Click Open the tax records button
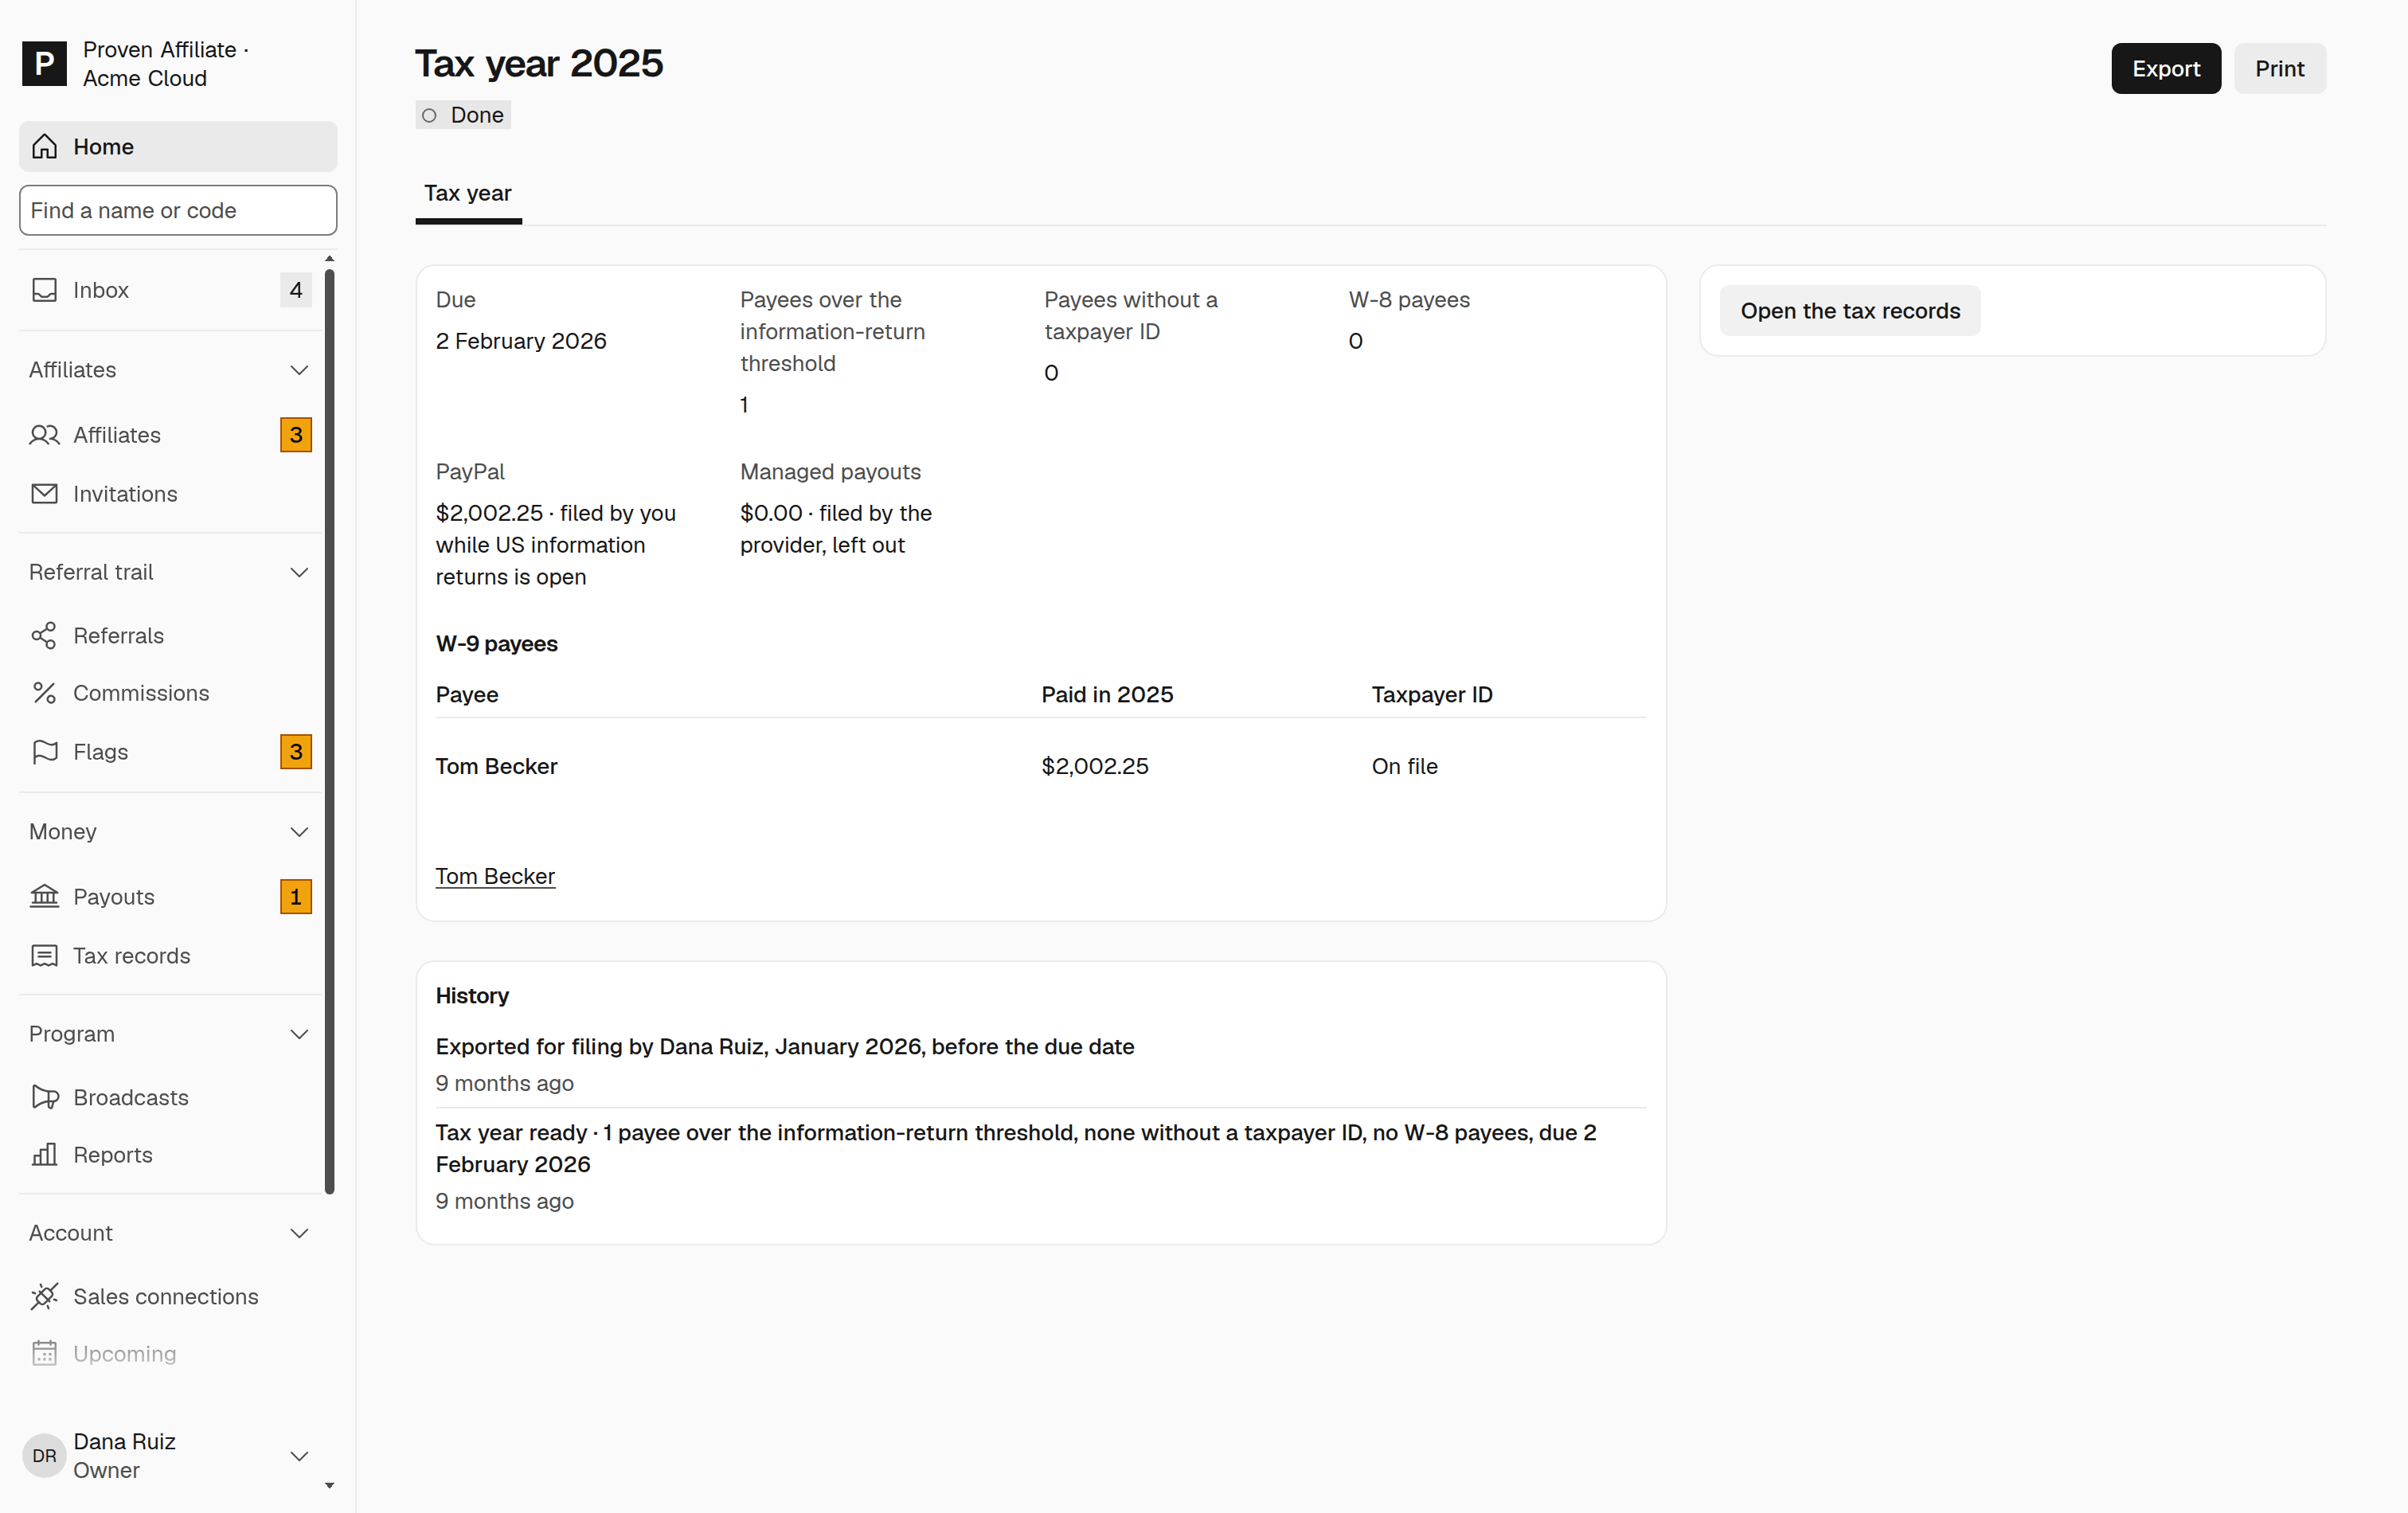Screen dimensions: 2408x1513 coord(1850,311)
